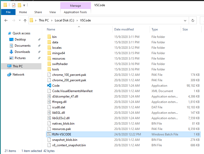Open the Quick Access Toolbar customize dropdown

coord(24,5)
